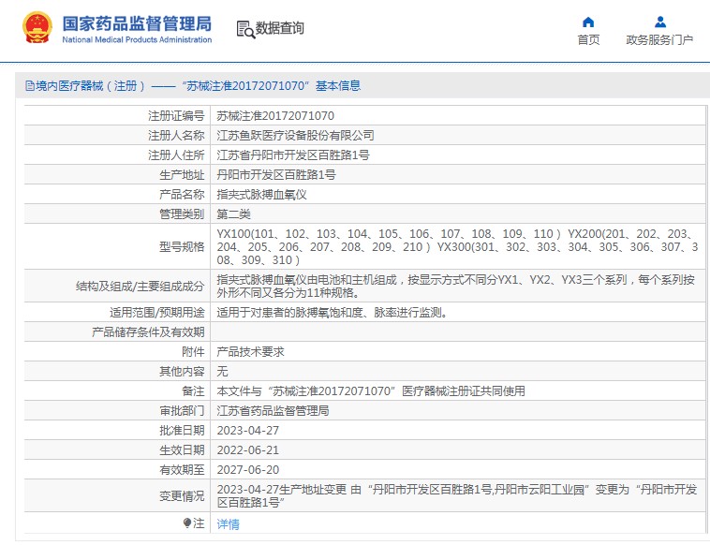The width and height of the screenshot is (710, 545).
Task: Click the 适用范围/预期用途 label
Action: click(157, 313)
